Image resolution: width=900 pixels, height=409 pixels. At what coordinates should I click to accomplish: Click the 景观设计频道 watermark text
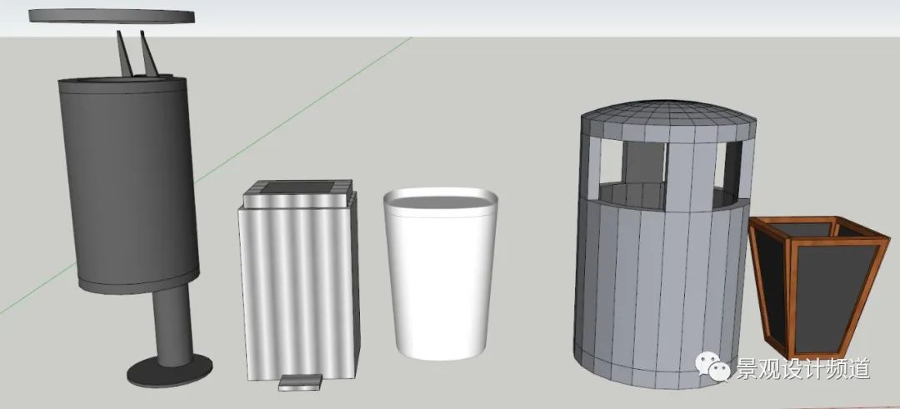pos(802,368)
